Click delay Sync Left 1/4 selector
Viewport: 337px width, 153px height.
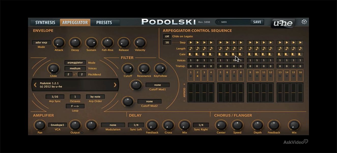tap(136, 125)
